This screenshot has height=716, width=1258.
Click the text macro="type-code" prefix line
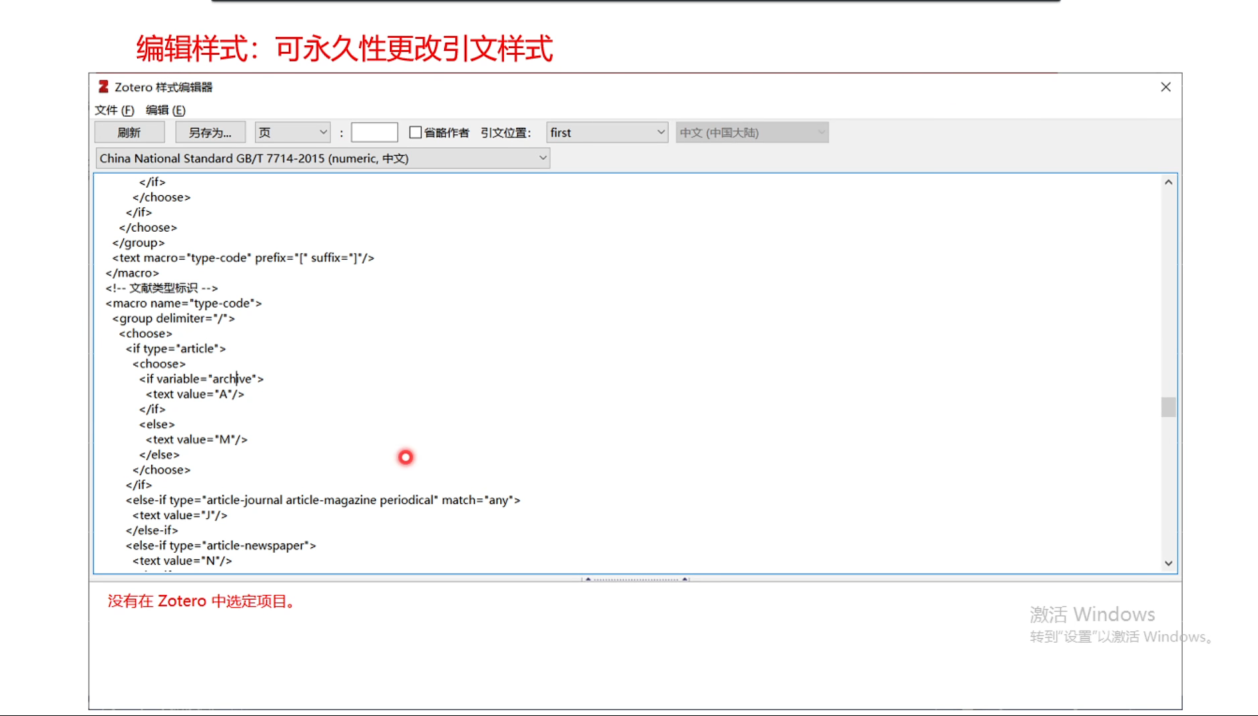tap(243, 258)
